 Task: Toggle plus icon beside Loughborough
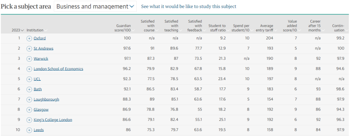[29, 99]
